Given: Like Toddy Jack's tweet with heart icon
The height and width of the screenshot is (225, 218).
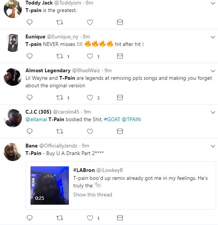Looking at the screenshot, I should (90, 22).
